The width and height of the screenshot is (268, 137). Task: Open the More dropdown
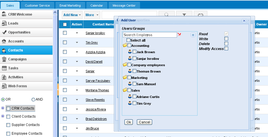tap(92, 15)
